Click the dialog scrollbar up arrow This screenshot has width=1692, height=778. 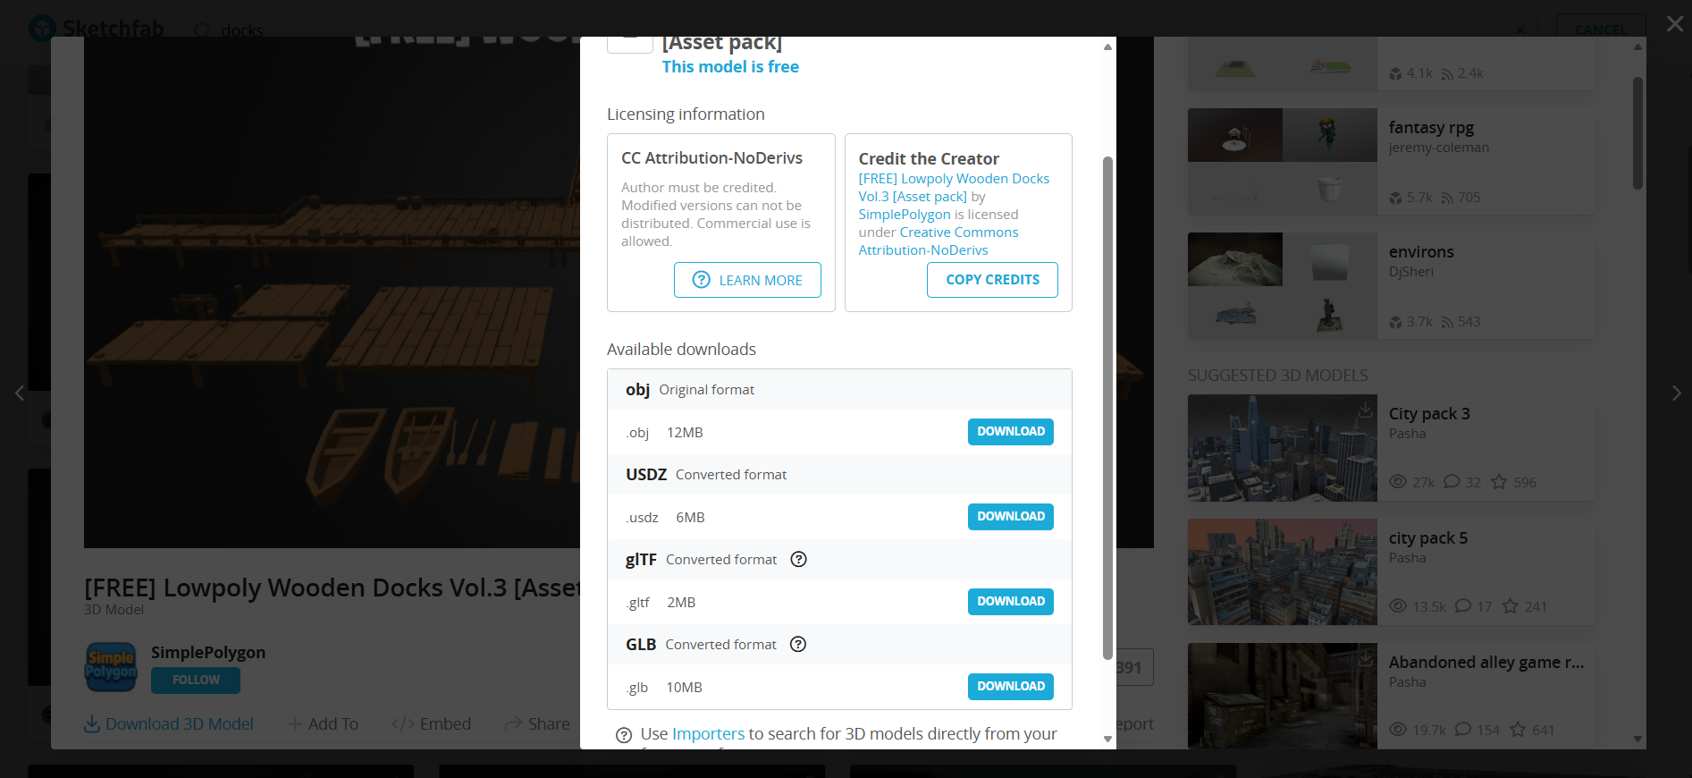point(1107,47)
